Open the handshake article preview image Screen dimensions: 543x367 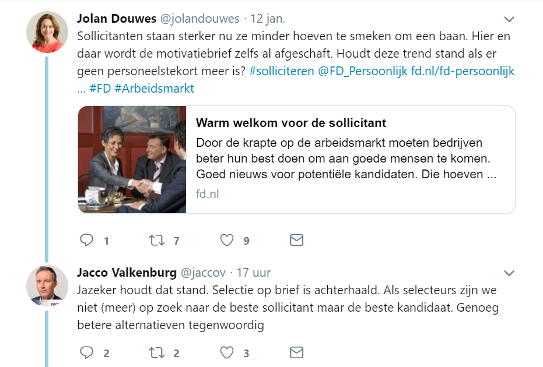(x=132, y=160)
